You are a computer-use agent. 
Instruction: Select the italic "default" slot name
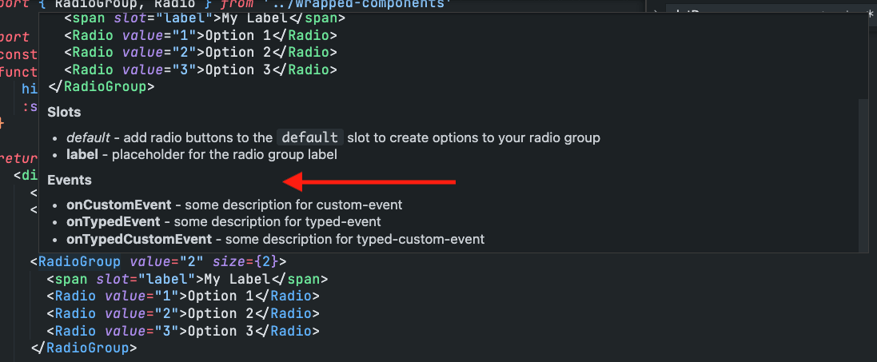coord(89,137)
